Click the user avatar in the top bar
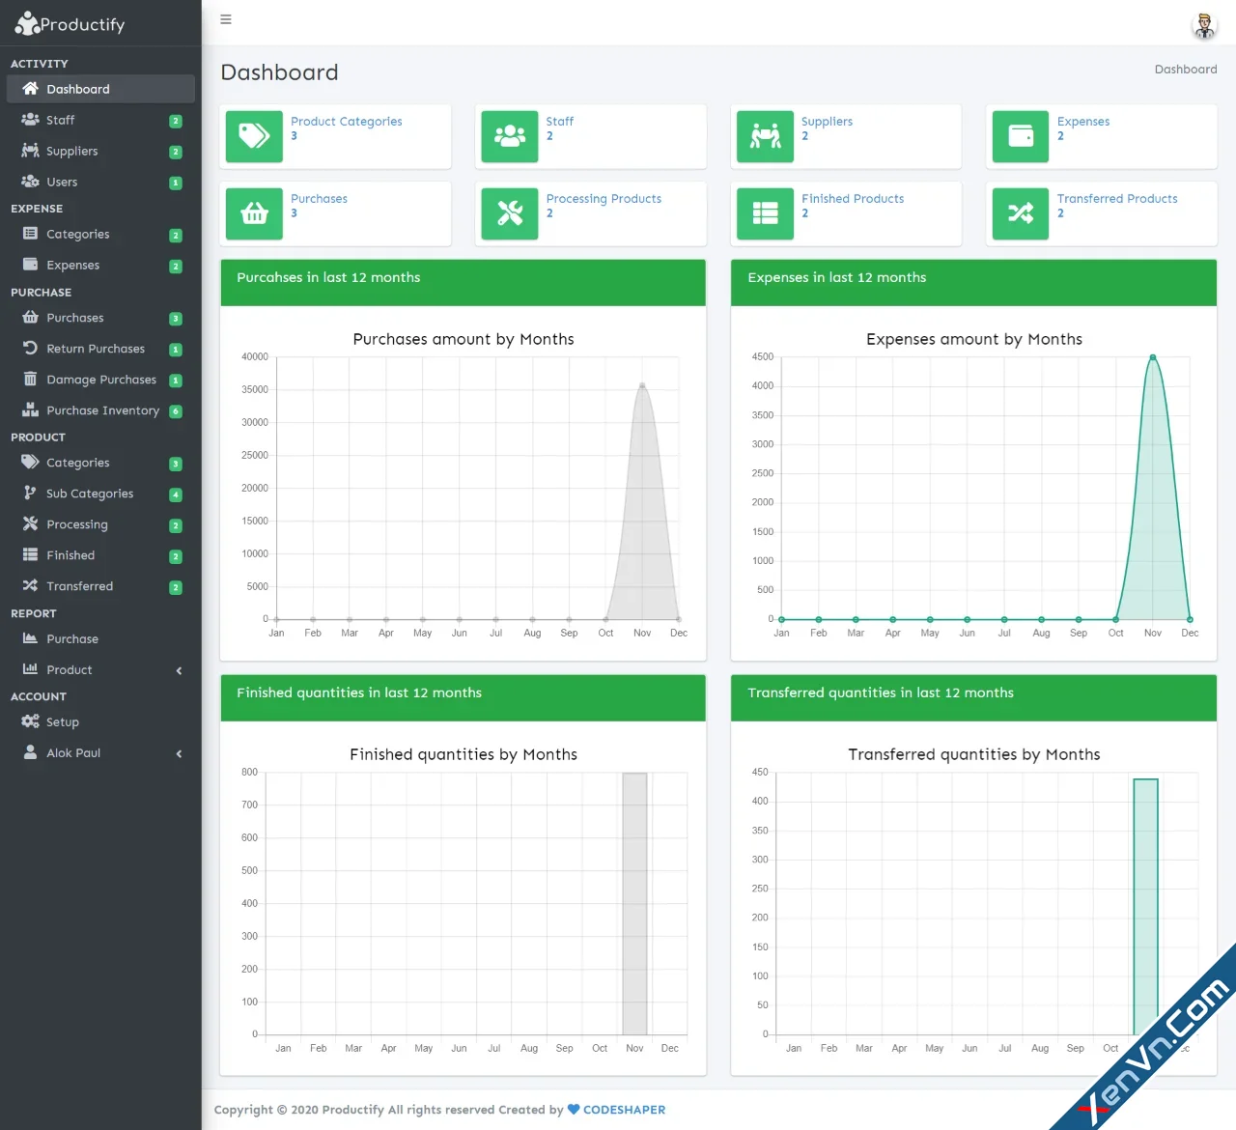This screenshot has width=1236, height=1130. (x=1204, y=25)
